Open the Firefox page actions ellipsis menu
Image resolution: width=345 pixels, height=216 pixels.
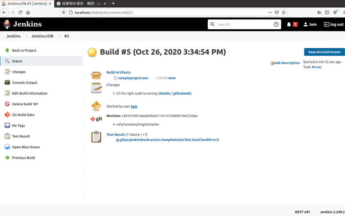(270, 12)
